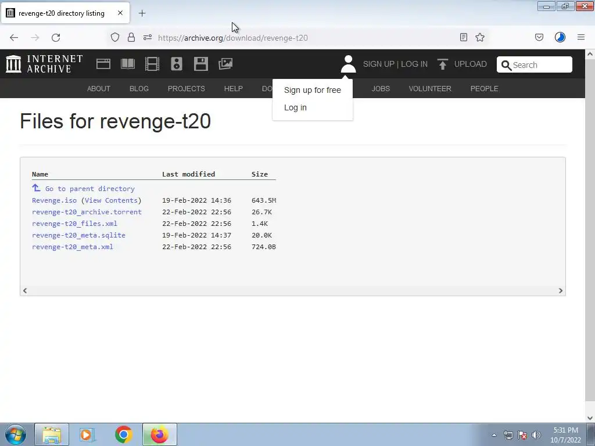Open a new tab with plus

(142, 13)
